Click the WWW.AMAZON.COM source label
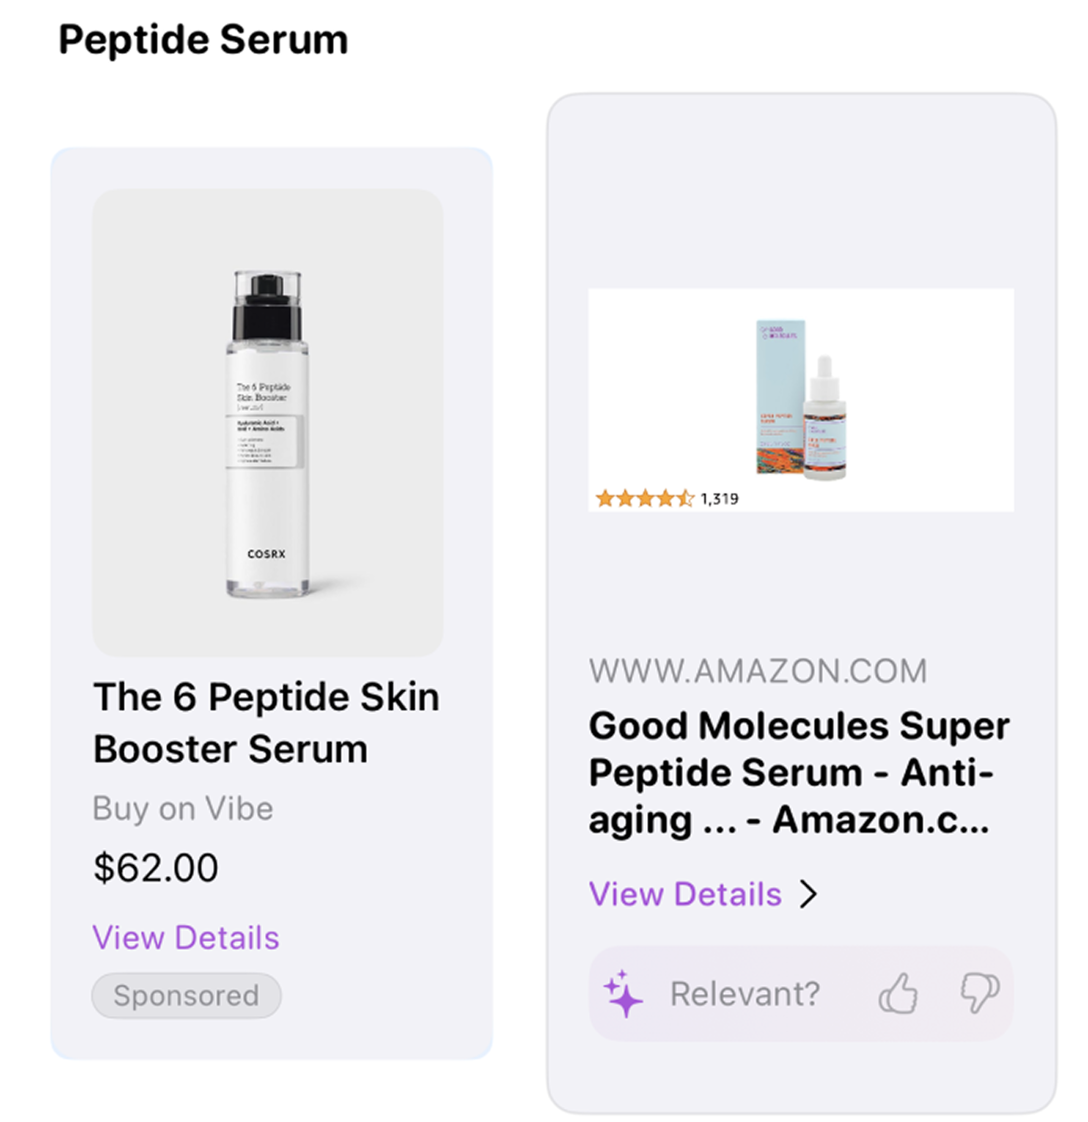1088x1122 pixels. tap(758, 671)
